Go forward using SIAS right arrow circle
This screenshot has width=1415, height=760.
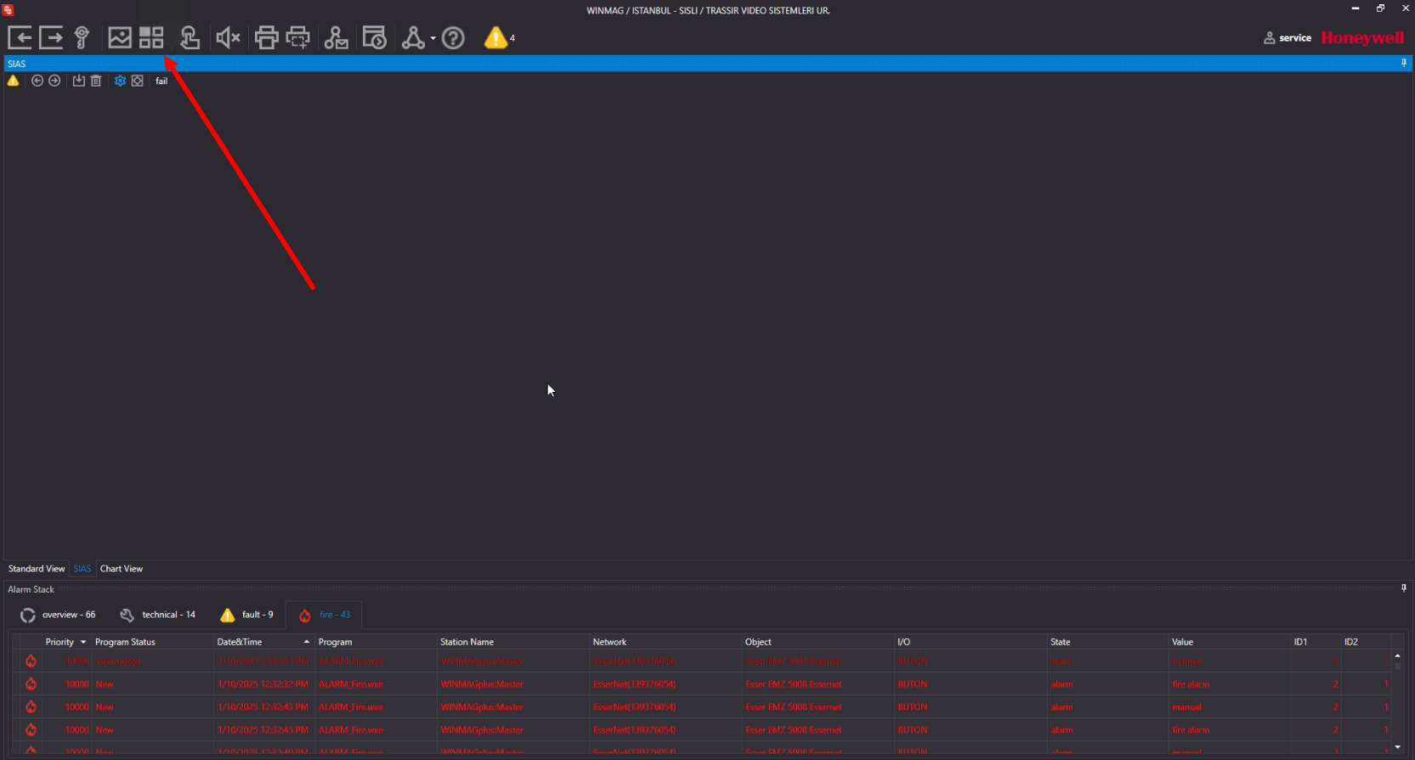[54, 81]
